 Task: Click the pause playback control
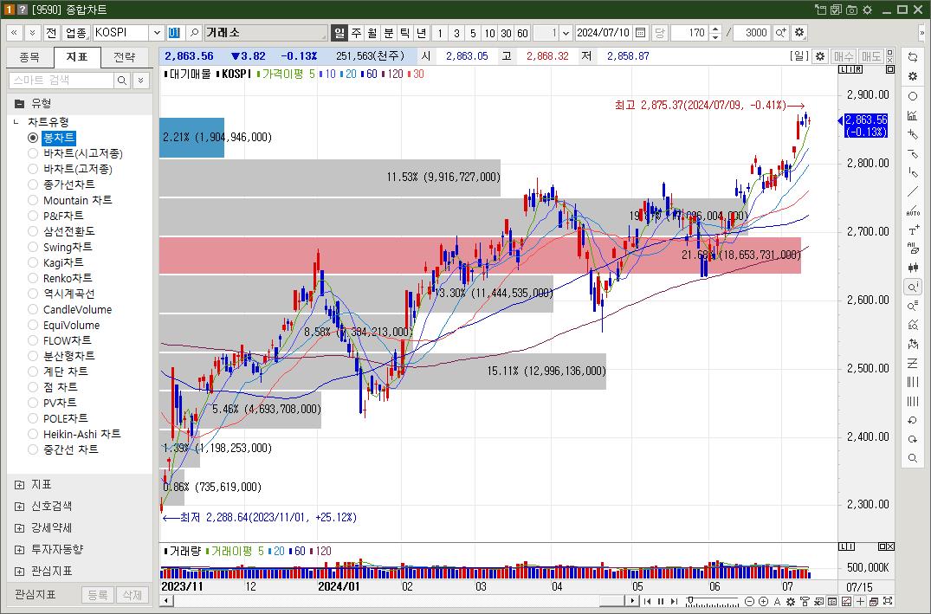tap(660, 602)
